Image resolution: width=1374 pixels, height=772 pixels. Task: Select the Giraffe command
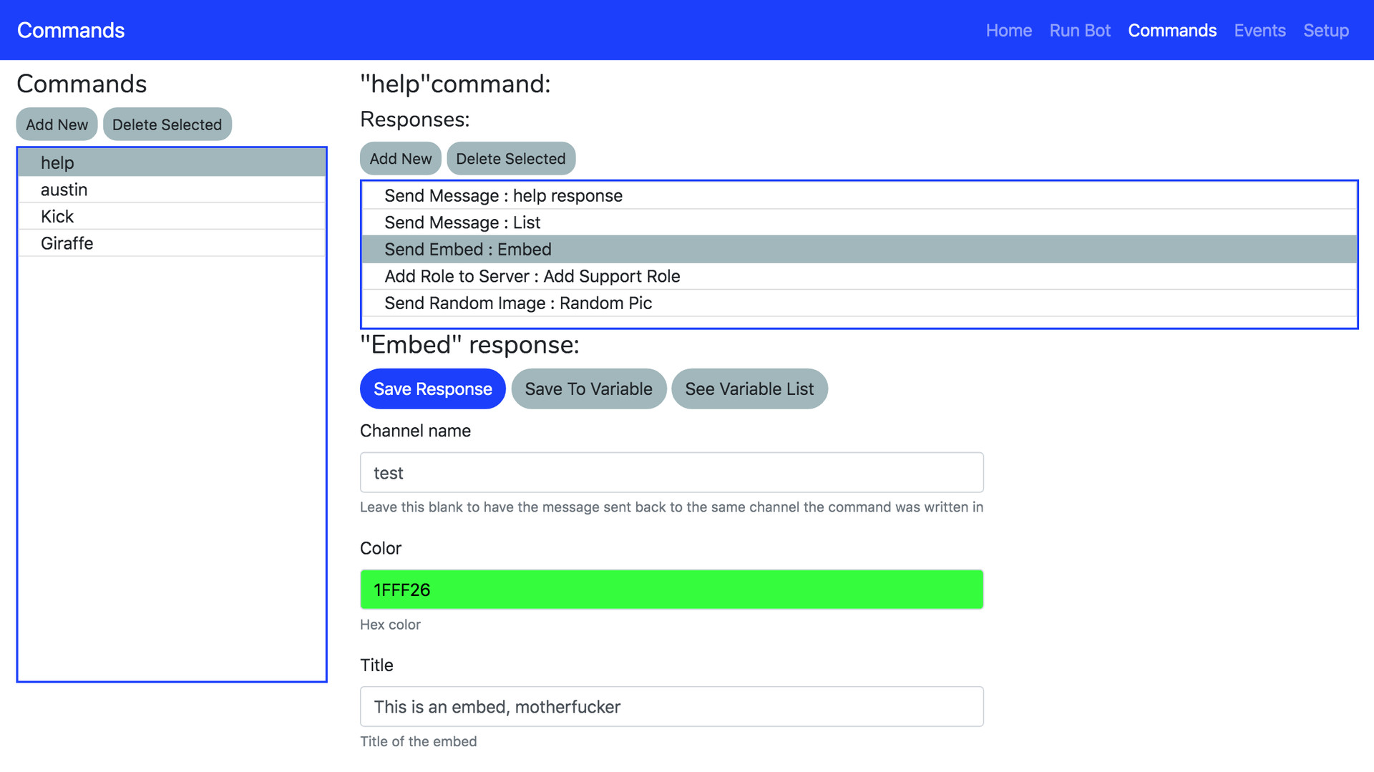point(67,243)
